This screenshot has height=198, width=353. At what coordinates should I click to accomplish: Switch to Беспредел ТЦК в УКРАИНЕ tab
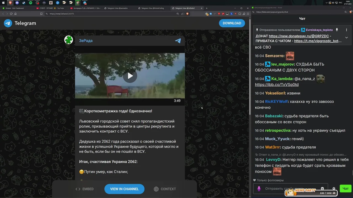click(x=85, y=8)
